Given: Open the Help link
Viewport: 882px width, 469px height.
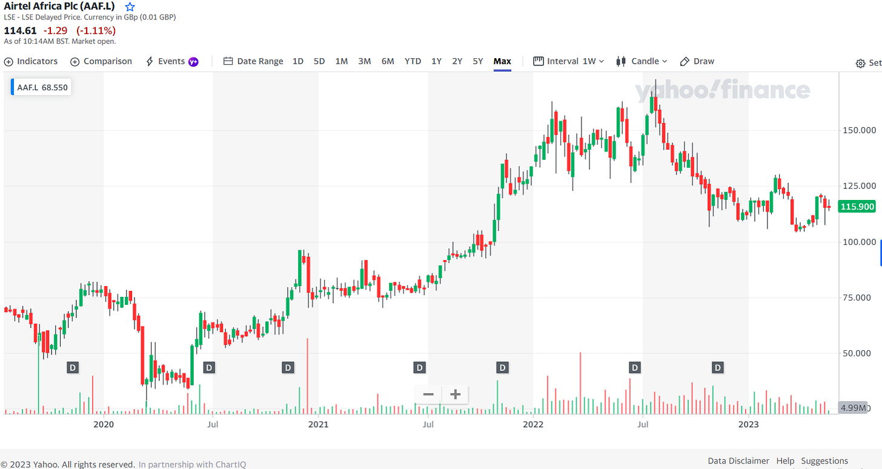Looking at the screenshot, I should pos(785,461).
